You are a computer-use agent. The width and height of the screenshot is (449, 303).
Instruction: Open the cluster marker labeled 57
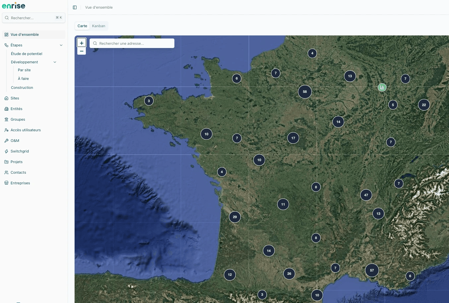pos(372,270)
